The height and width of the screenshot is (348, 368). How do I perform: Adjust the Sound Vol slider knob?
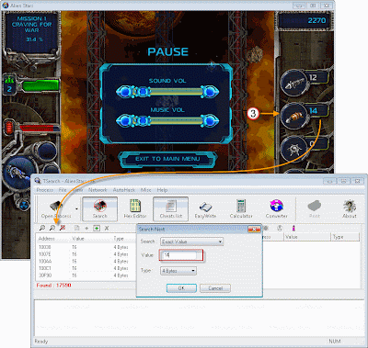point(143,92)
